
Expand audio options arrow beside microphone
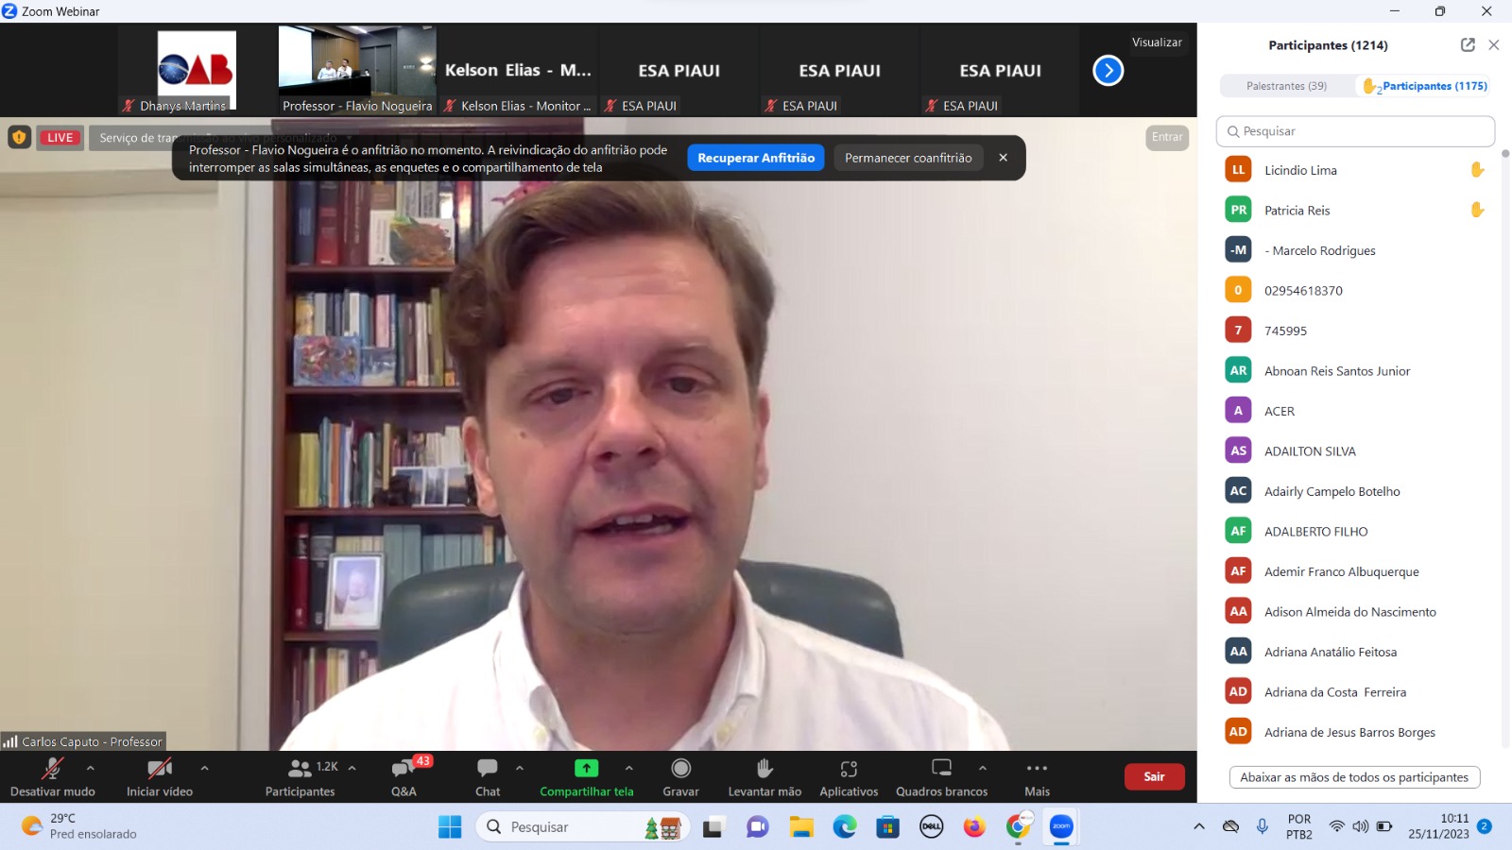tap(91, 768)
